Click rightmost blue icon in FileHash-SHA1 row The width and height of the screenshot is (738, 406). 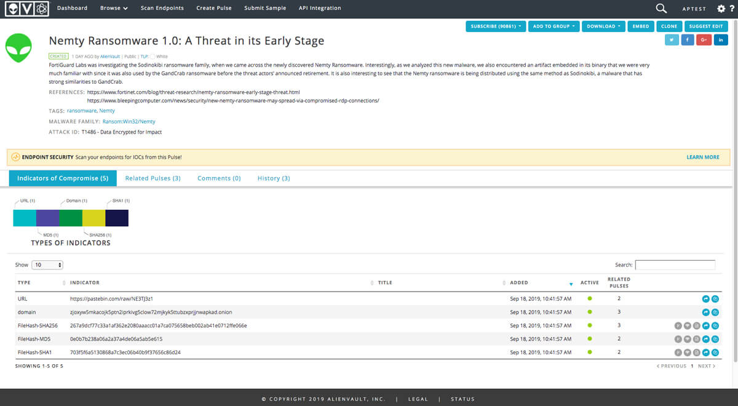[715, 352]
